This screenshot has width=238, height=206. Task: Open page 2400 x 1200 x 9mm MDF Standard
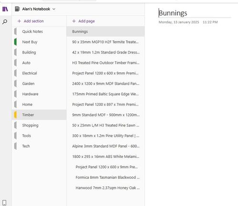106,83
